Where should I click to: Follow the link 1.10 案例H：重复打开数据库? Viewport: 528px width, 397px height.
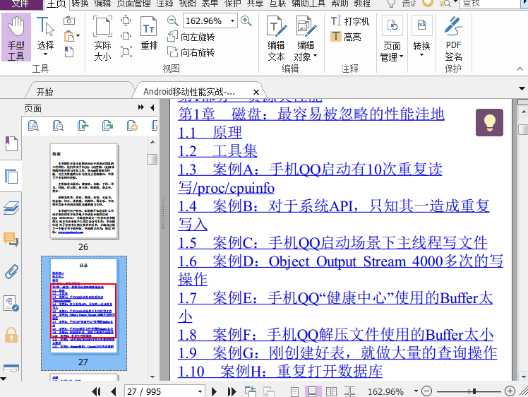pyautogui.click(x=280, y=371)
